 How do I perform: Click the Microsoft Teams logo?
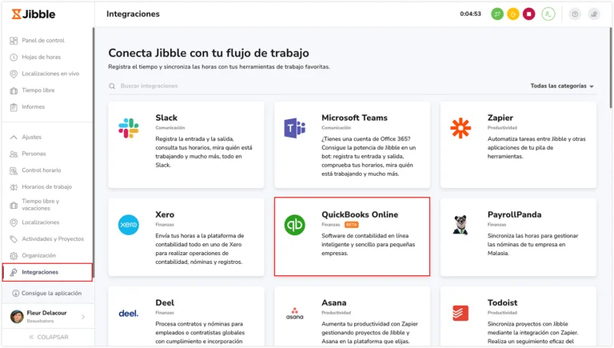click(294, 128)
